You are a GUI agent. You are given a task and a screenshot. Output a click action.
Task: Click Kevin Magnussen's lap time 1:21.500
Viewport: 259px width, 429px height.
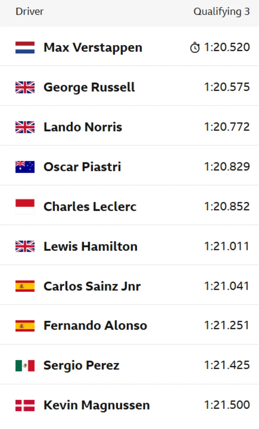click(227, 405)
